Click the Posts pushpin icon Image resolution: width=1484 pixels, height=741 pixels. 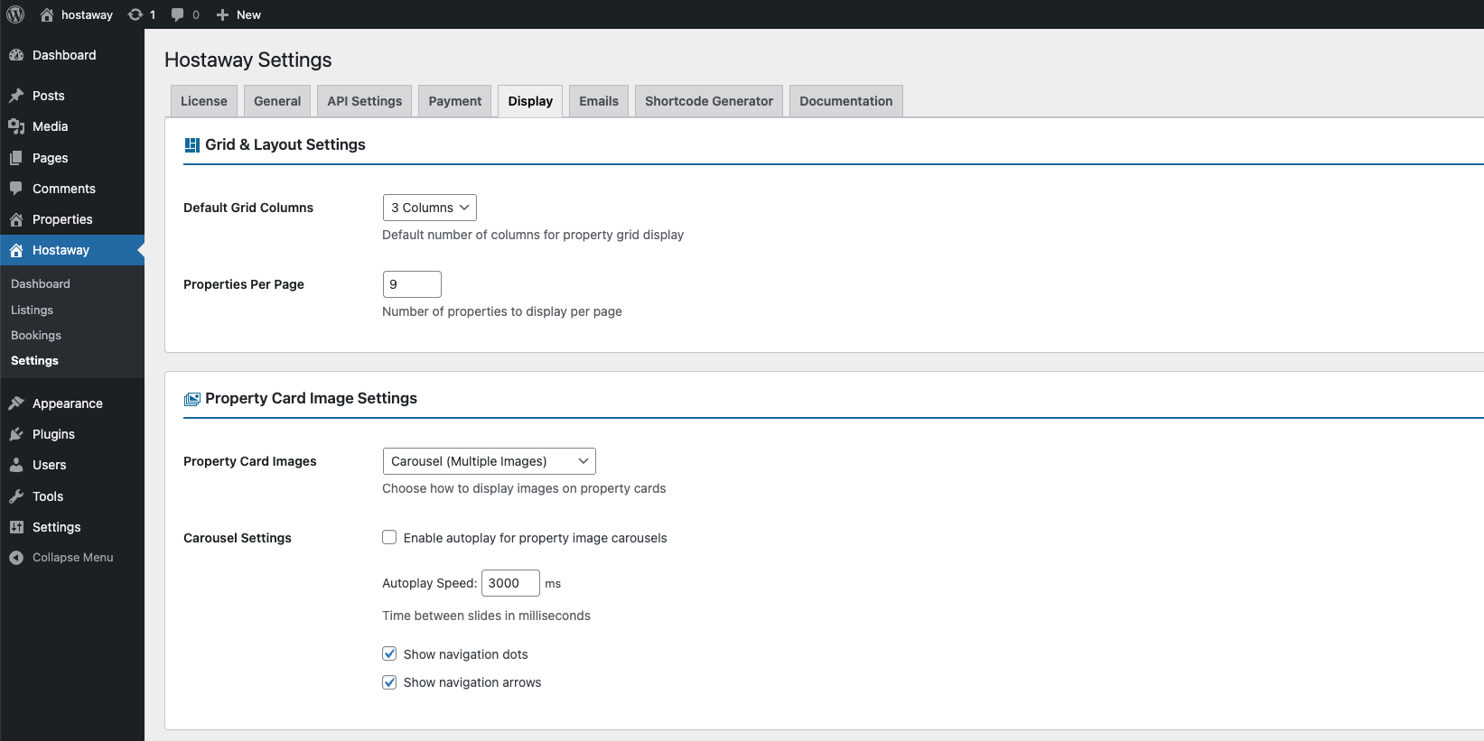[16, 96]
